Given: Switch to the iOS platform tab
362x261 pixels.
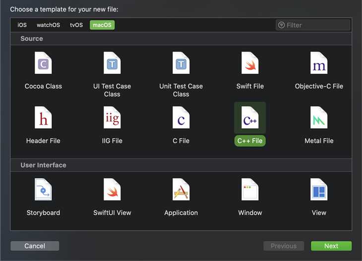Looking at the screenshot, I should click(x=22, y=25).
